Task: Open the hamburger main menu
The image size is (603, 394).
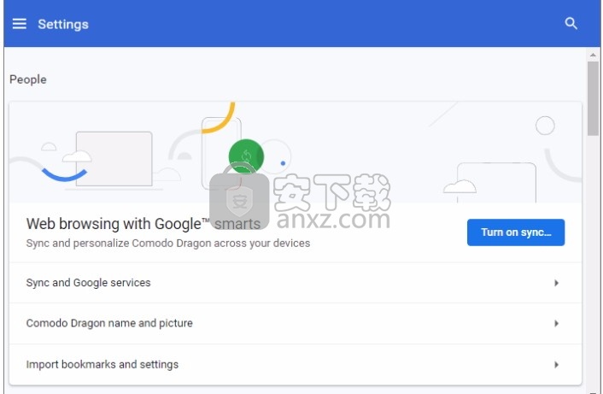Action: pos(20,24)
